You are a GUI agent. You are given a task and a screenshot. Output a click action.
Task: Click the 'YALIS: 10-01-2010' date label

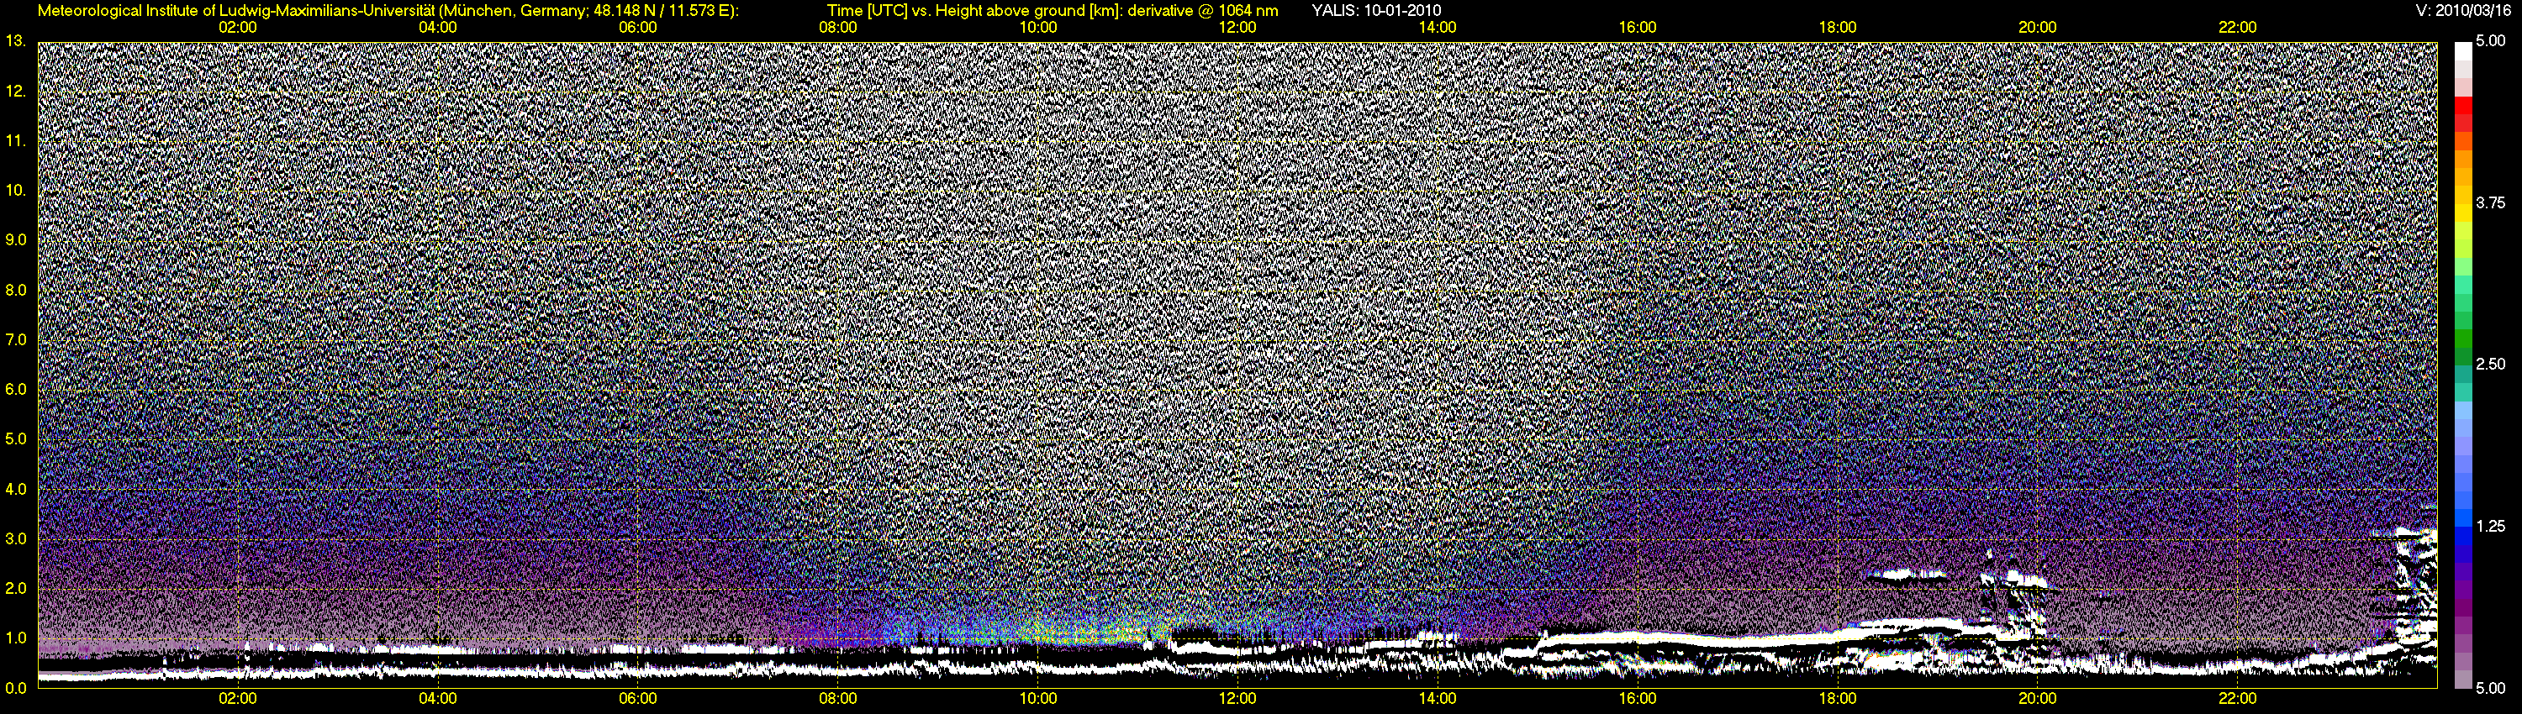pos(1375,11)
